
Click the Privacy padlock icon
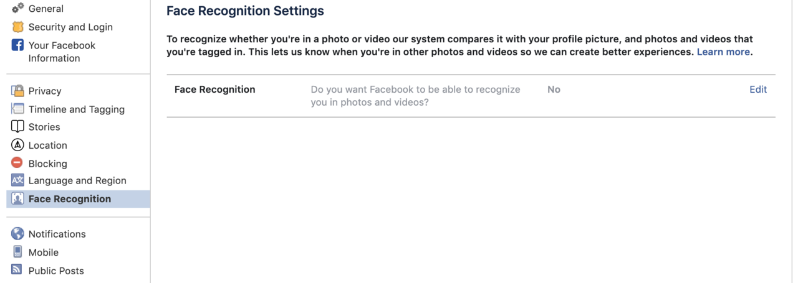tap(17, 91)
